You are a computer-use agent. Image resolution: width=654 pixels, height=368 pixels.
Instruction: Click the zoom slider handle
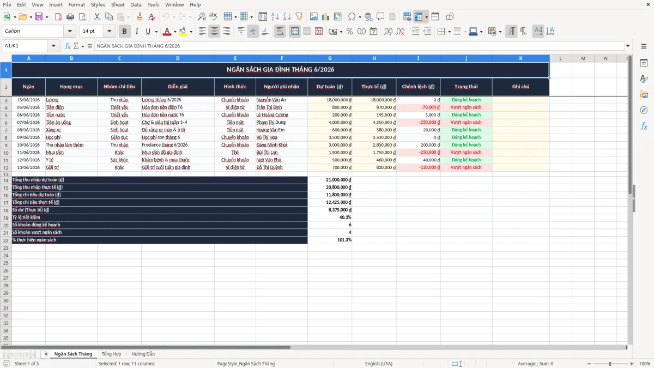coord(610,364)
